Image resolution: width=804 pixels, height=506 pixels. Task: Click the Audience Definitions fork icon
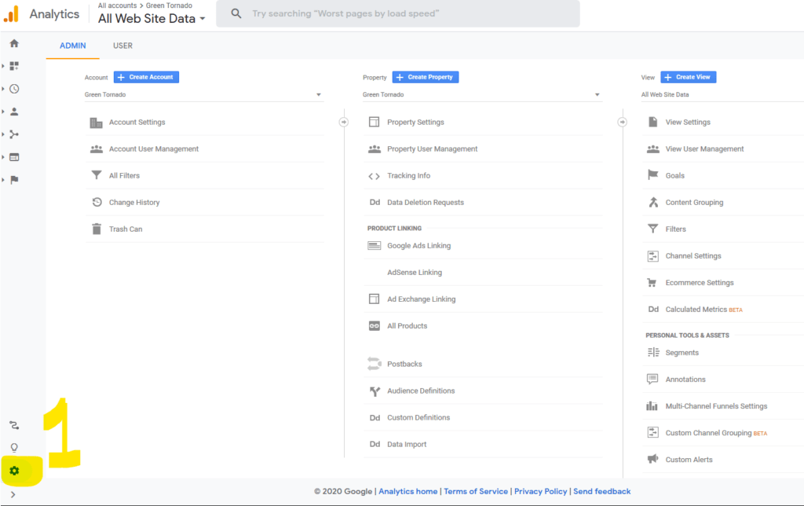point(375,391)
